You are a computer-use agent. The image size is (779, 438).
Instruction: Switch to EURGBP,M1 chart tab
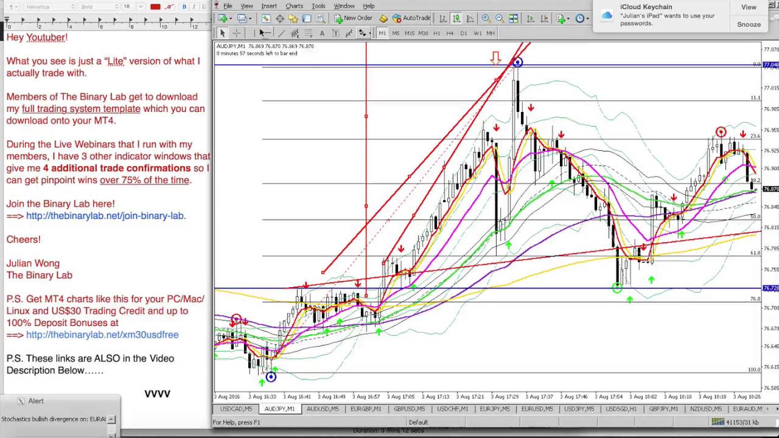click(366, 409)
